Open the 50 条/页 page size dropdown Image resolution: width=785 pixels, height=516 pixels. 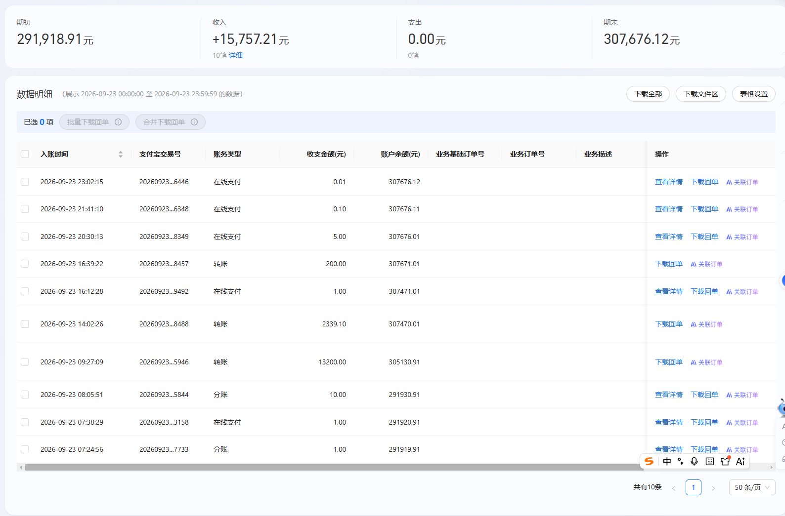coord(752,487)
